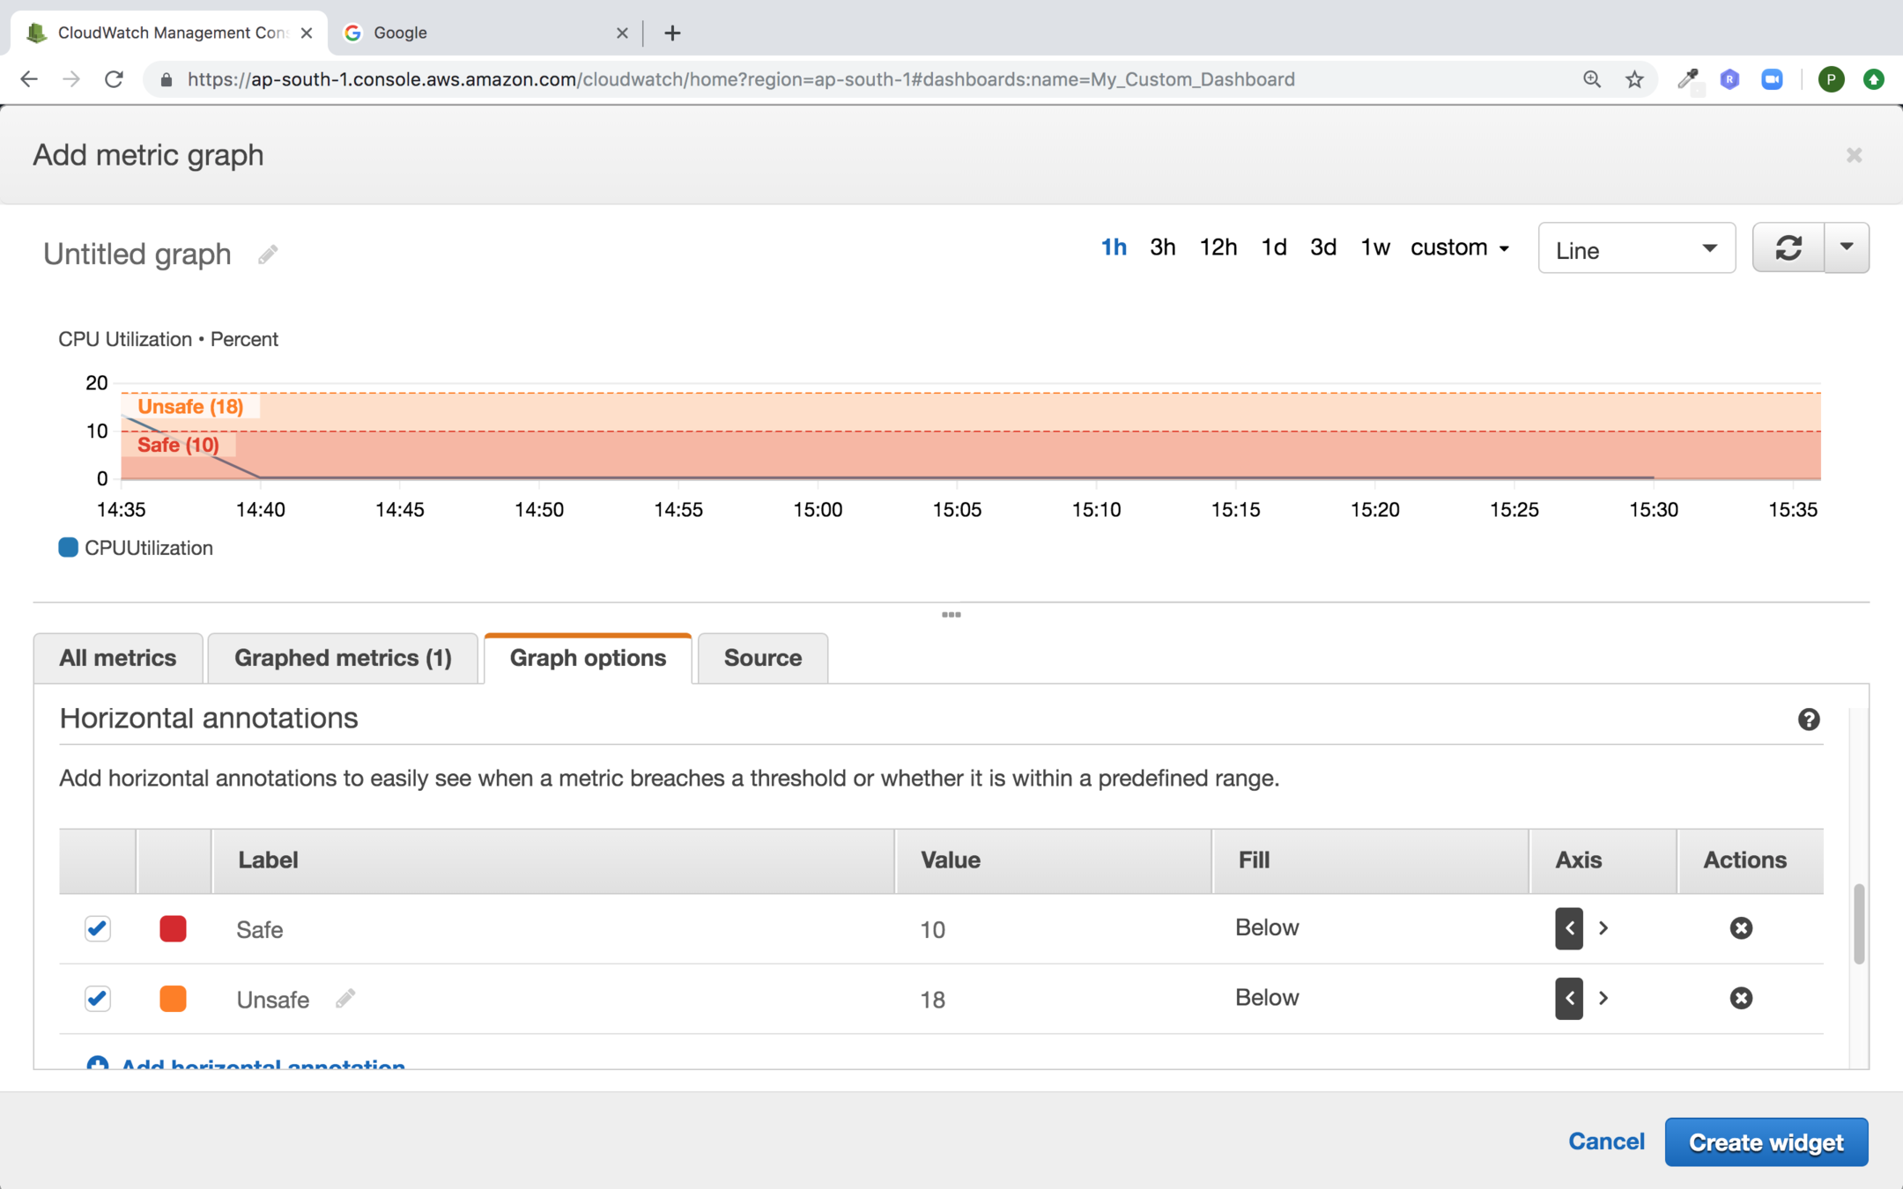
Task: Click the refresh graph icon button
Action: [x=1788, y=248]
